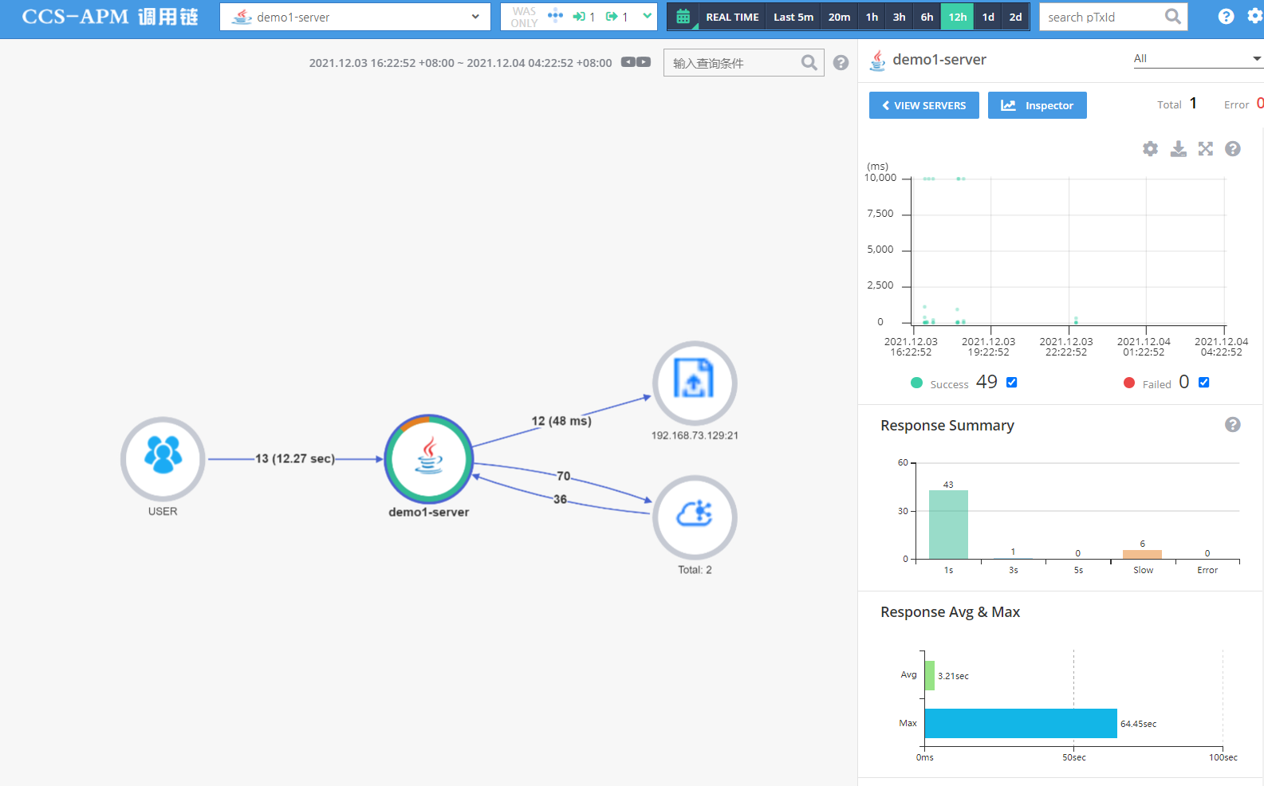
Task: Select the 1h time range
Action: pyautogui.click(x=872, y=17)
